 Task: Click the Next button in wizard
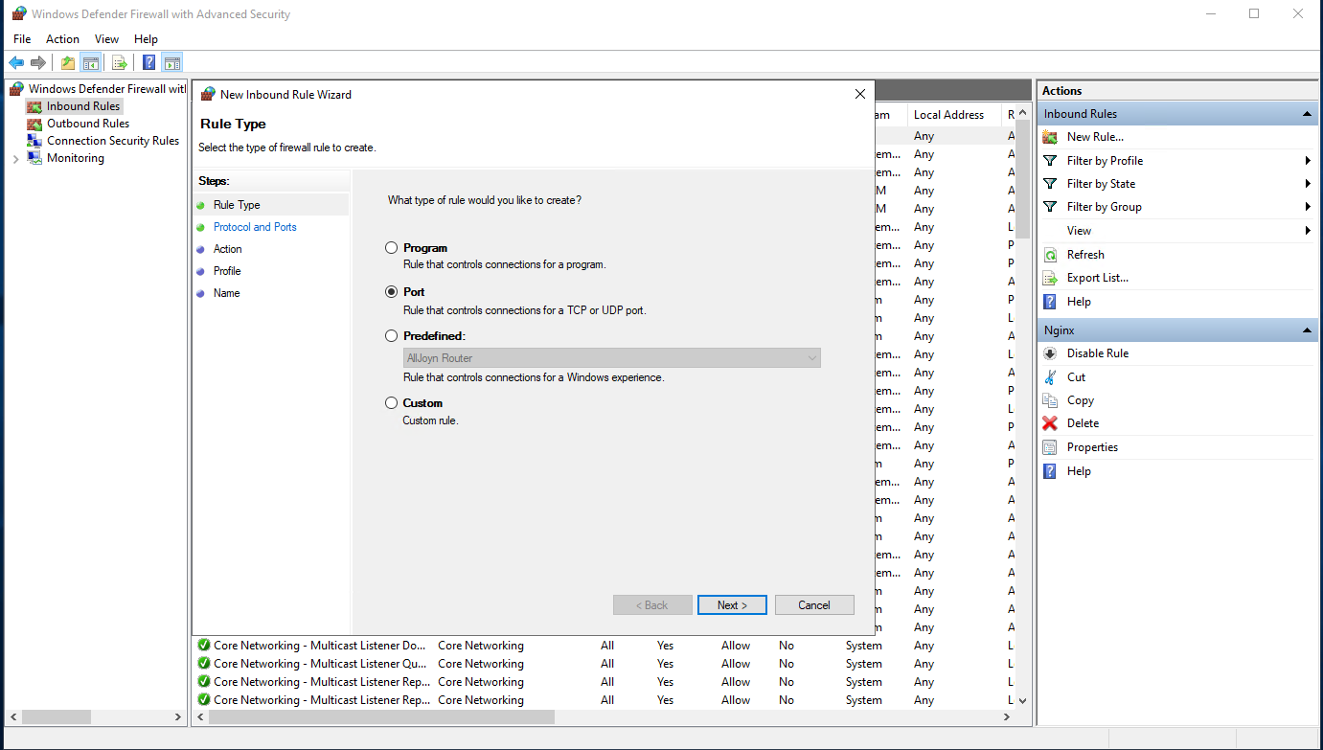tap(731, 605)
